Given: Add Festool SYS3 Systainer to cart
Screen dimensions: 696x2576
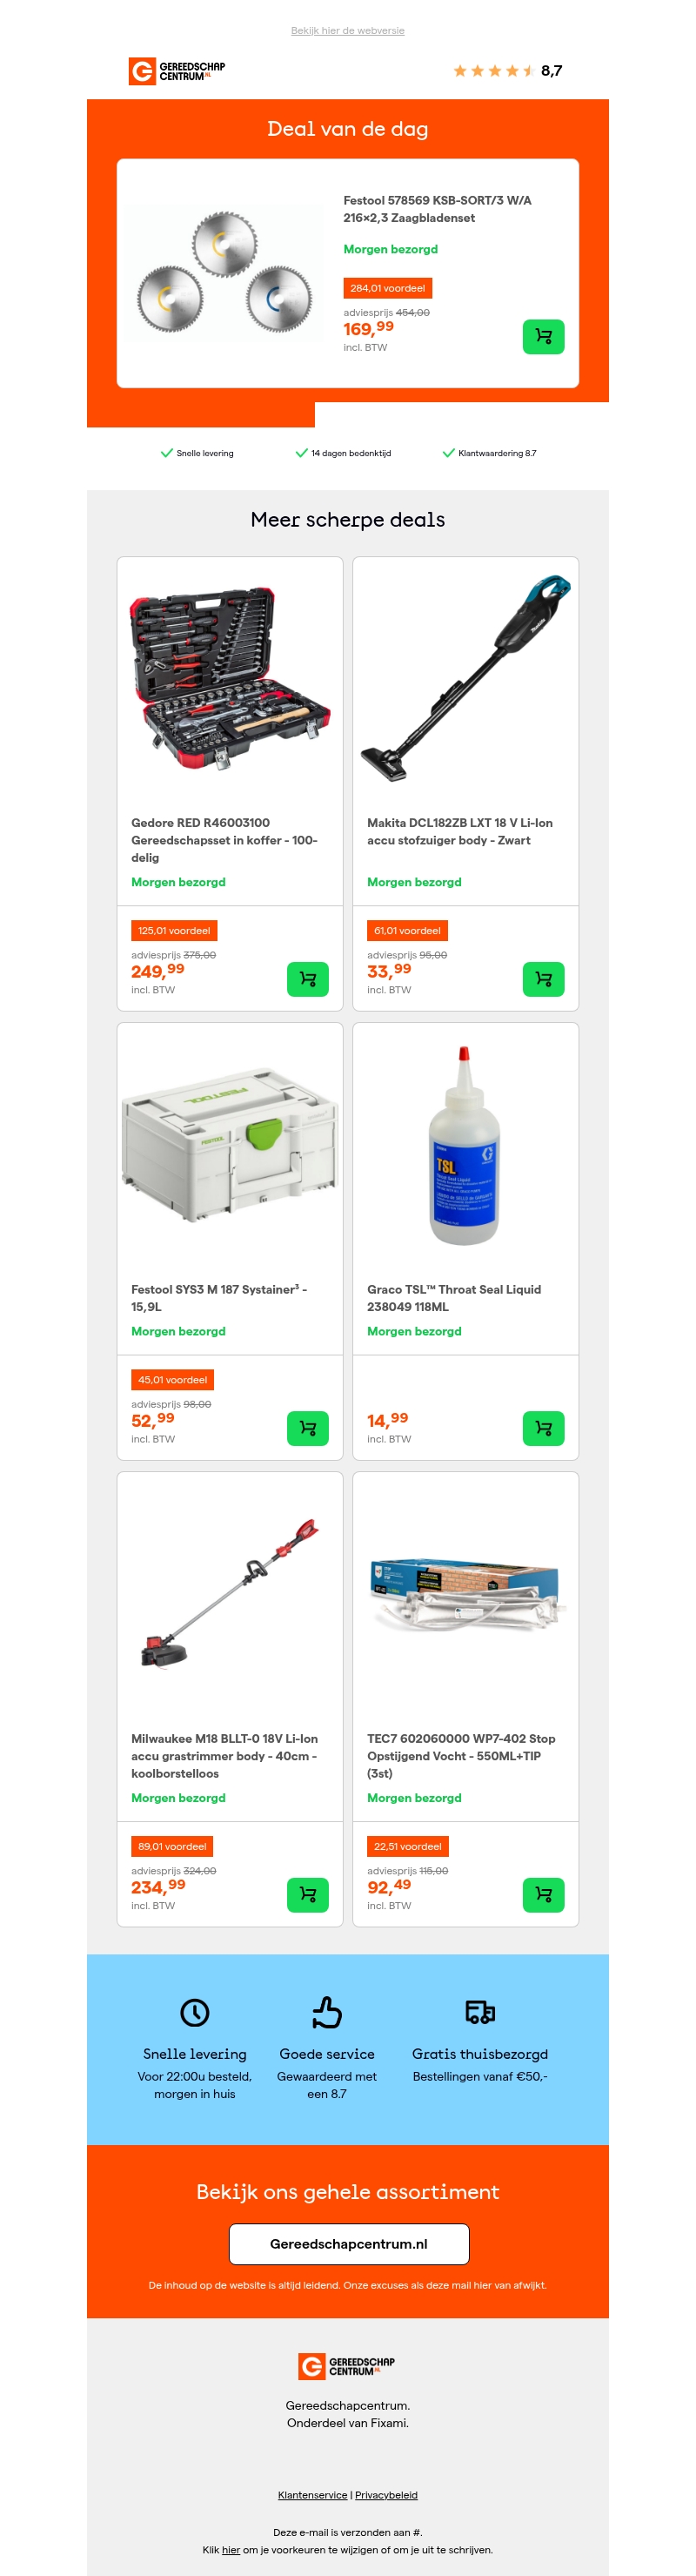Looking at the screenshot, I should point(308,1428).
